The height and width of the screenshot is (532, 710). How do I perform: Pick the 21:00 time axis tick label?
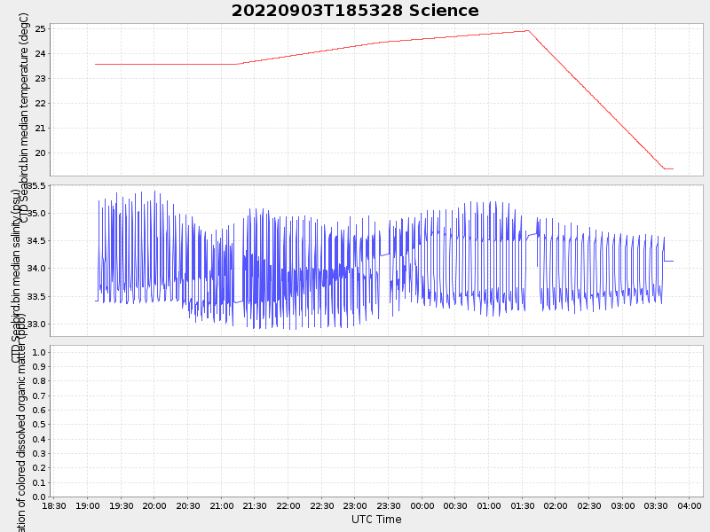pos(221,505)
